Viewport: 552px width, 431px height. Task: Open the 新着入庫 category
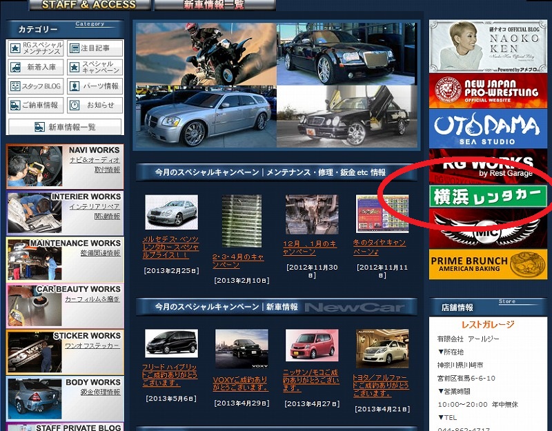coord(36,68)
